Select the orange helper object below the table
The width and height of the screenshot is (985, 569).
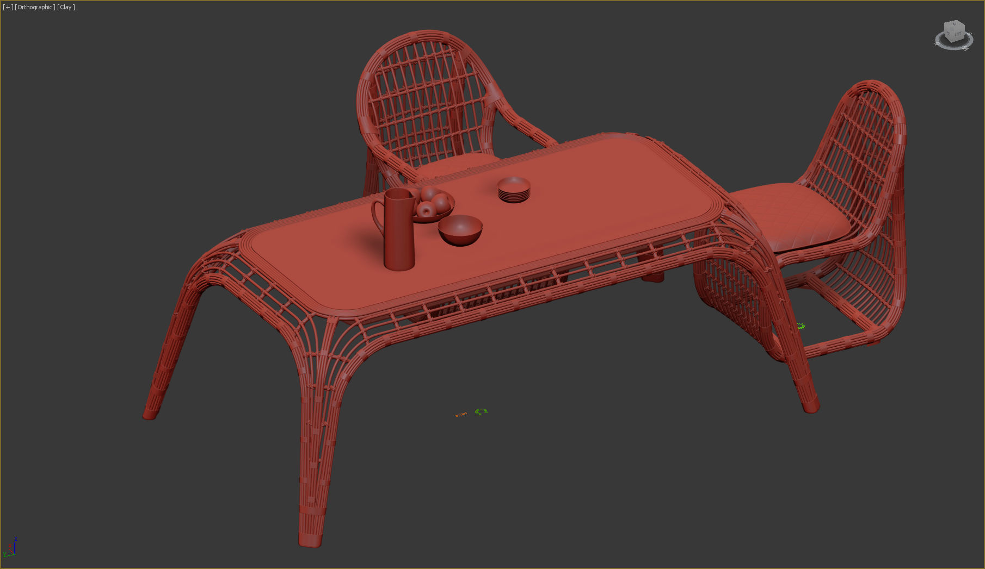pos(461,415)
